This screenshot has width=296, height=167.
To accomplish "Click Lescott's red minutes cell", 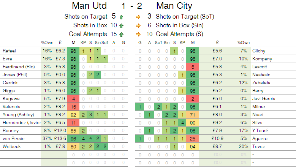I will tap(193, 66).
